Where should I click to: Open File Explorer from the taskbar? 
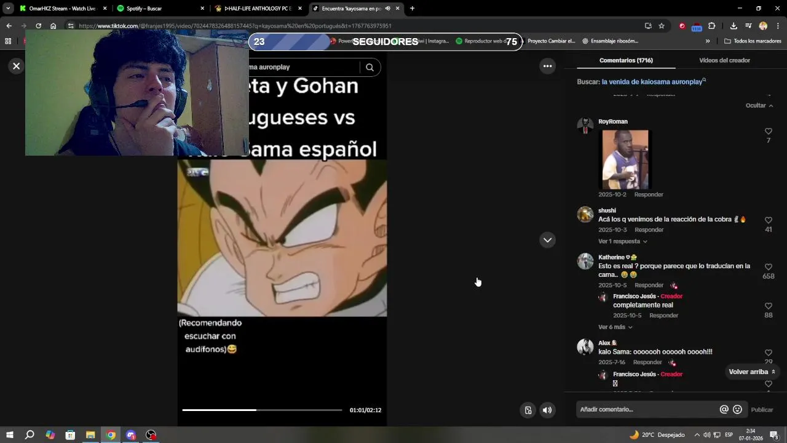pos(90,435)
